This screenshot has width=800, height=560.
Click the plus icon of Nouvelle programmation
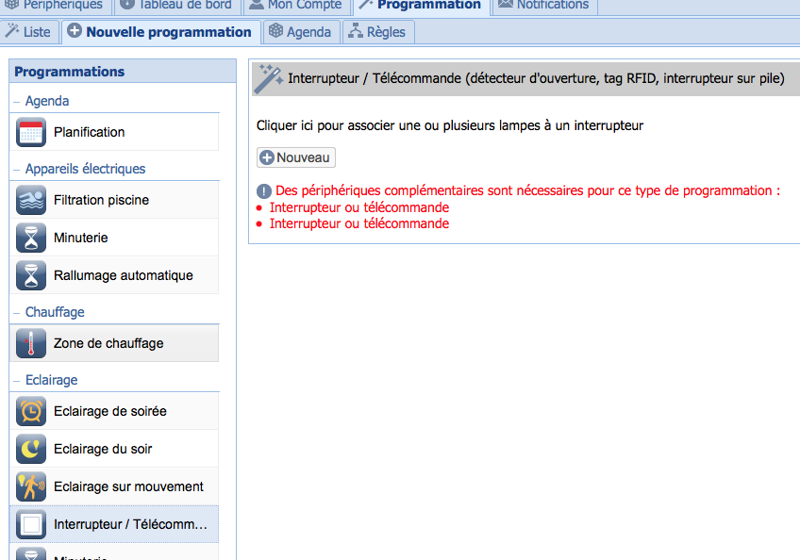click(x=75, y=30)
